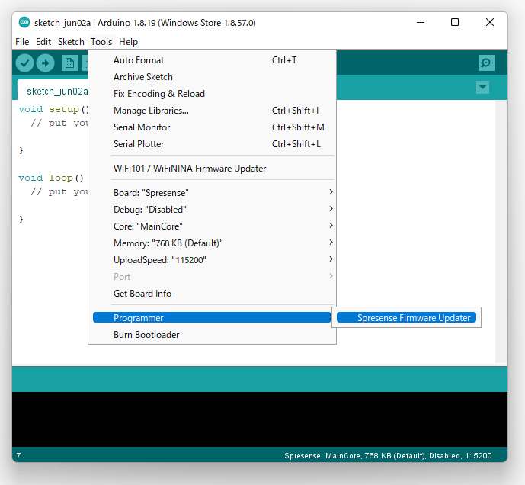Select Manage Libraries... menu entry
The height and width of the screenshot is (485, 525).
151,111
